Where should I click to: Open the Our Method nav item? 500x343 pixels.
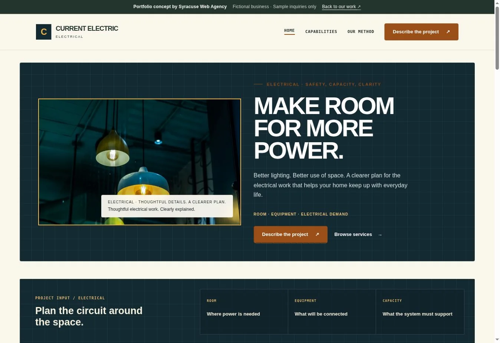pyautogui.click(x=361, y=31)
